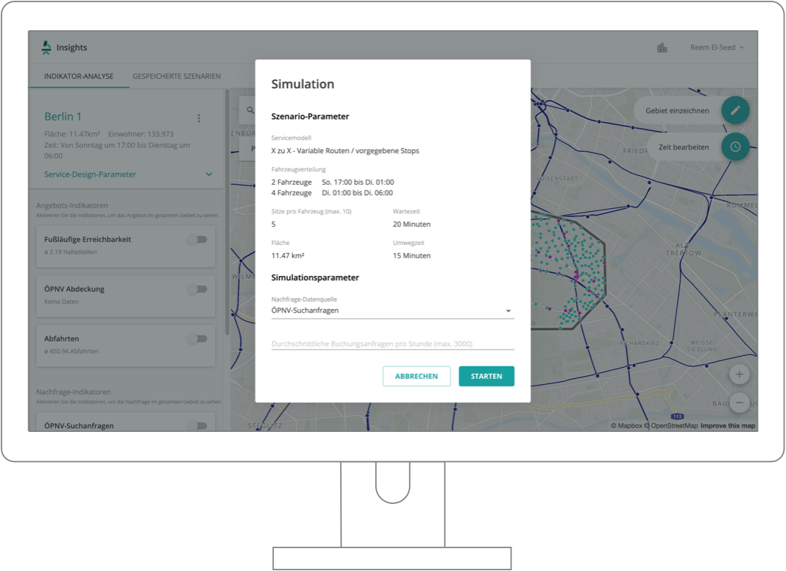
Task: Open the Reem El-Seed user menu
Action: [717, 47]
